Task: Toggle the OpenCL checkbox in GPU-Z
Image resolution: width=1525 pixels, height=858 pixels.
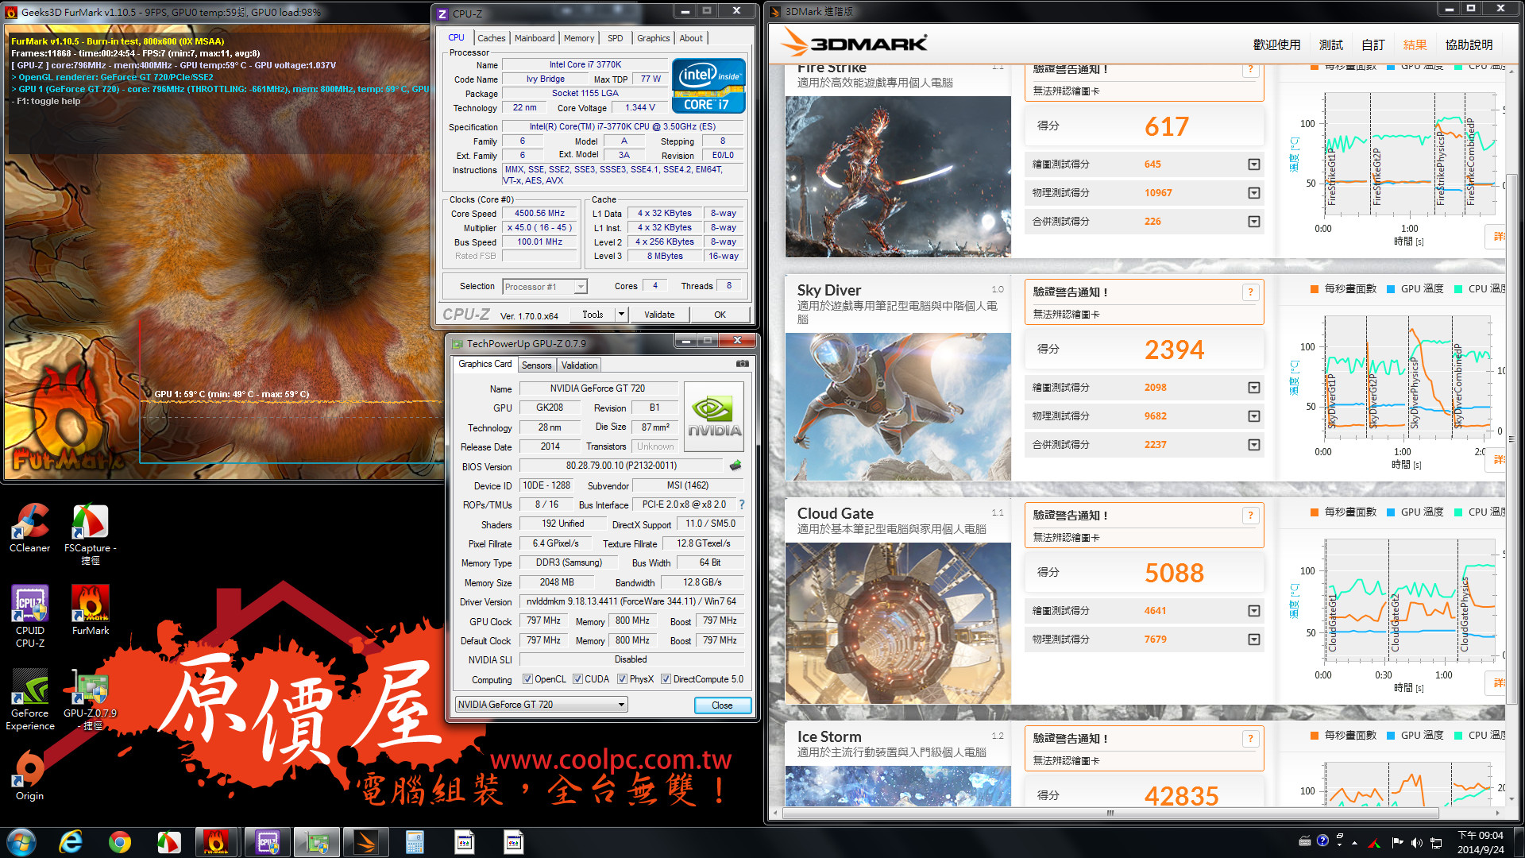Action: [x=527, y=679]
